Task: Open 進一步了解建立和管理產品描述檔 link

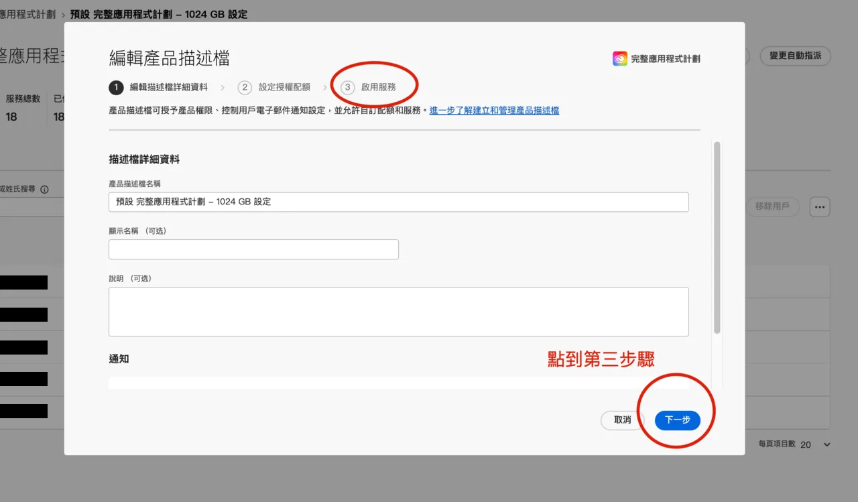Action: tap(495, 111)
